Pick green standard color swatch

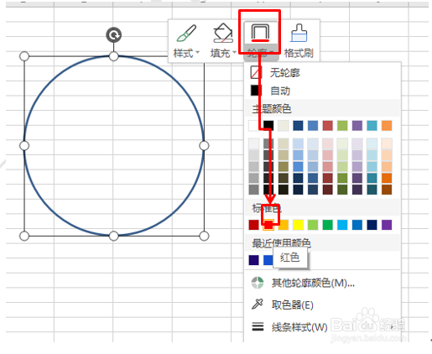328,225
